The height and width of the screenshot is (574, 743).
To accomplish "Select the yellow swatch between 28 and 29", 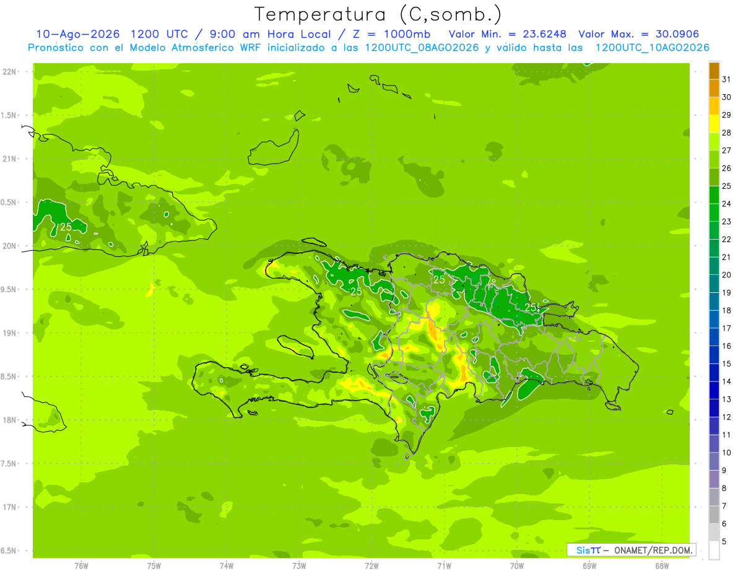I will coord(714,124).
